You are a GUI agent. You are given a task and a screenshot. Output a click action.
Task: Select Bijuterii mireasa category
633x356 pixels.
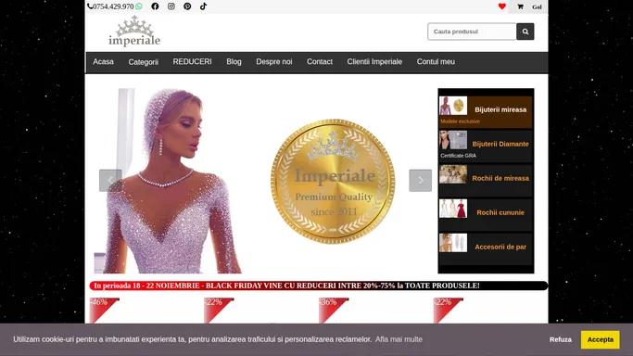(486, 112)
